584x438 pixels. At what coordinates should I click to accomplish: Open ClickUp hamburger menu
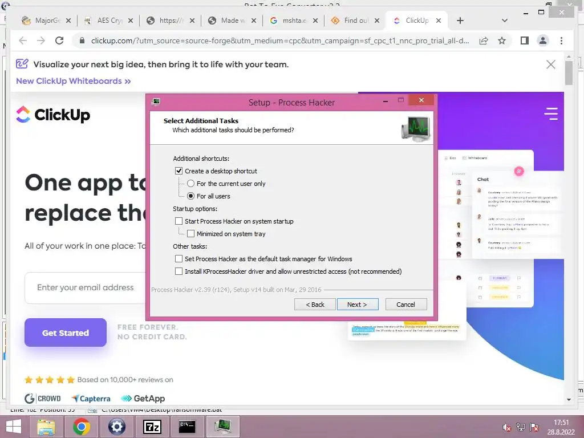(x=551, y=113)
